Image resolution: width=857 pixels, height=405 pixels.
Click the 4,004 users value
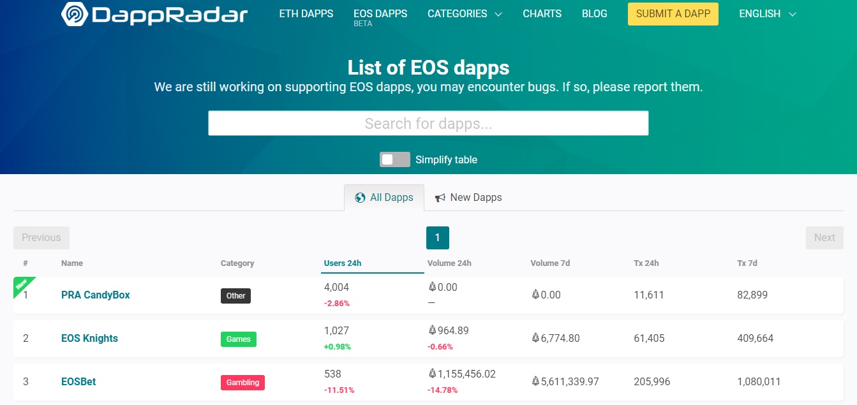click(x=337, y=287)
